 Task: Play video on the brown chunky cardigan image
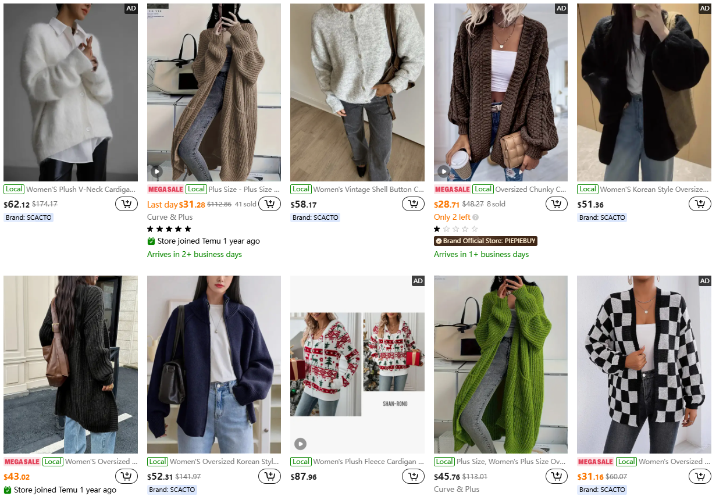click(443, 172)
